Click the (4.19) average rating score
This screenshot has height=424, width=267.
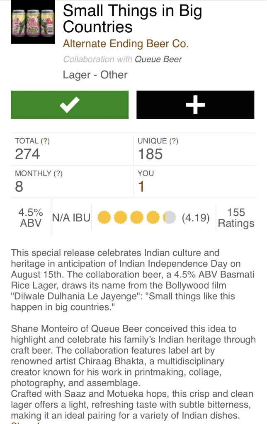click(196, 218)
